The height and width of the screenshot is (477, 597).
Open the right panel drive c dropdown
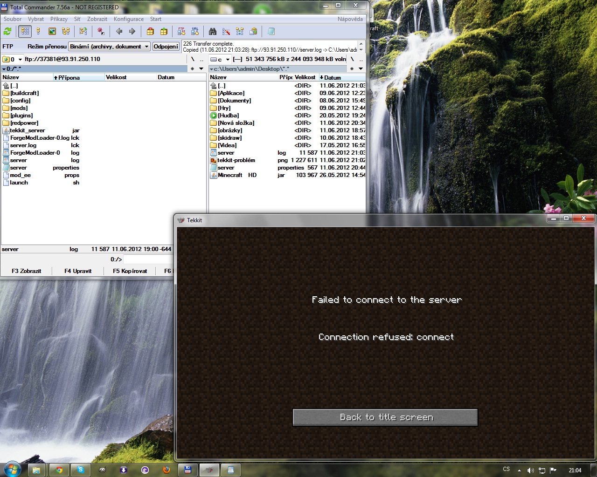[220, 59]
